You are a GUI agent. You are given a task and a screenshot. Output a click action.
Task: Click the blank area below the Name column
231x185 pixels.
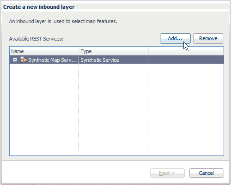pyautogui.click(x=44, y=109)
